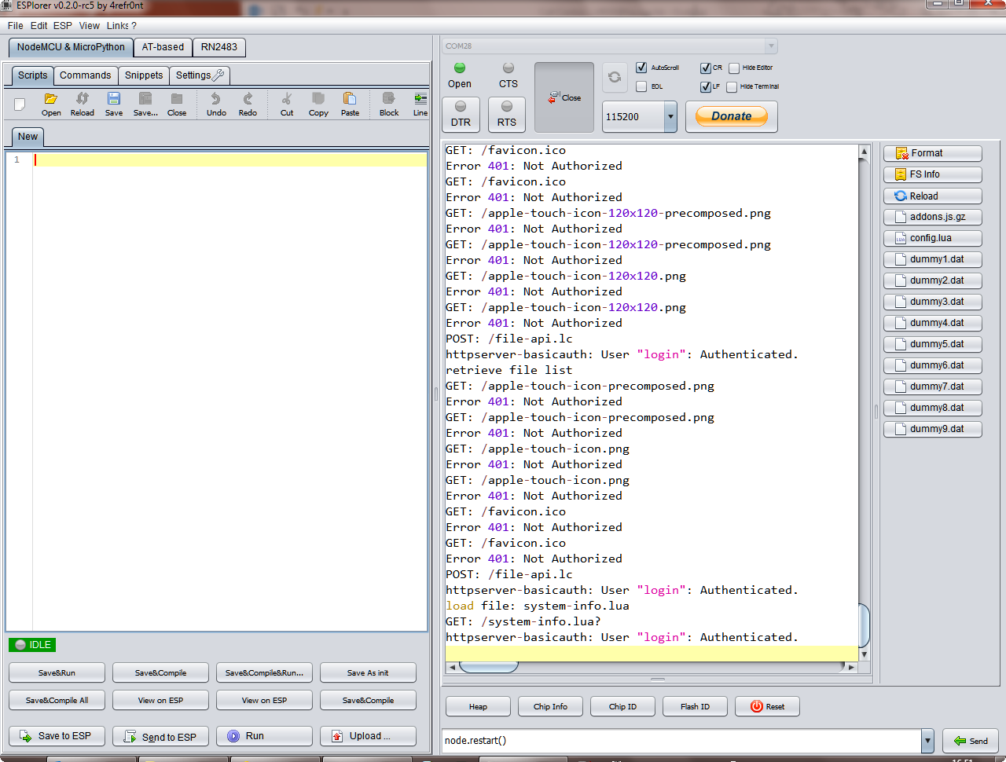Viewport: 1006px width, 762px height.
Task: Redo the last edit
Action: pos(248,104)
